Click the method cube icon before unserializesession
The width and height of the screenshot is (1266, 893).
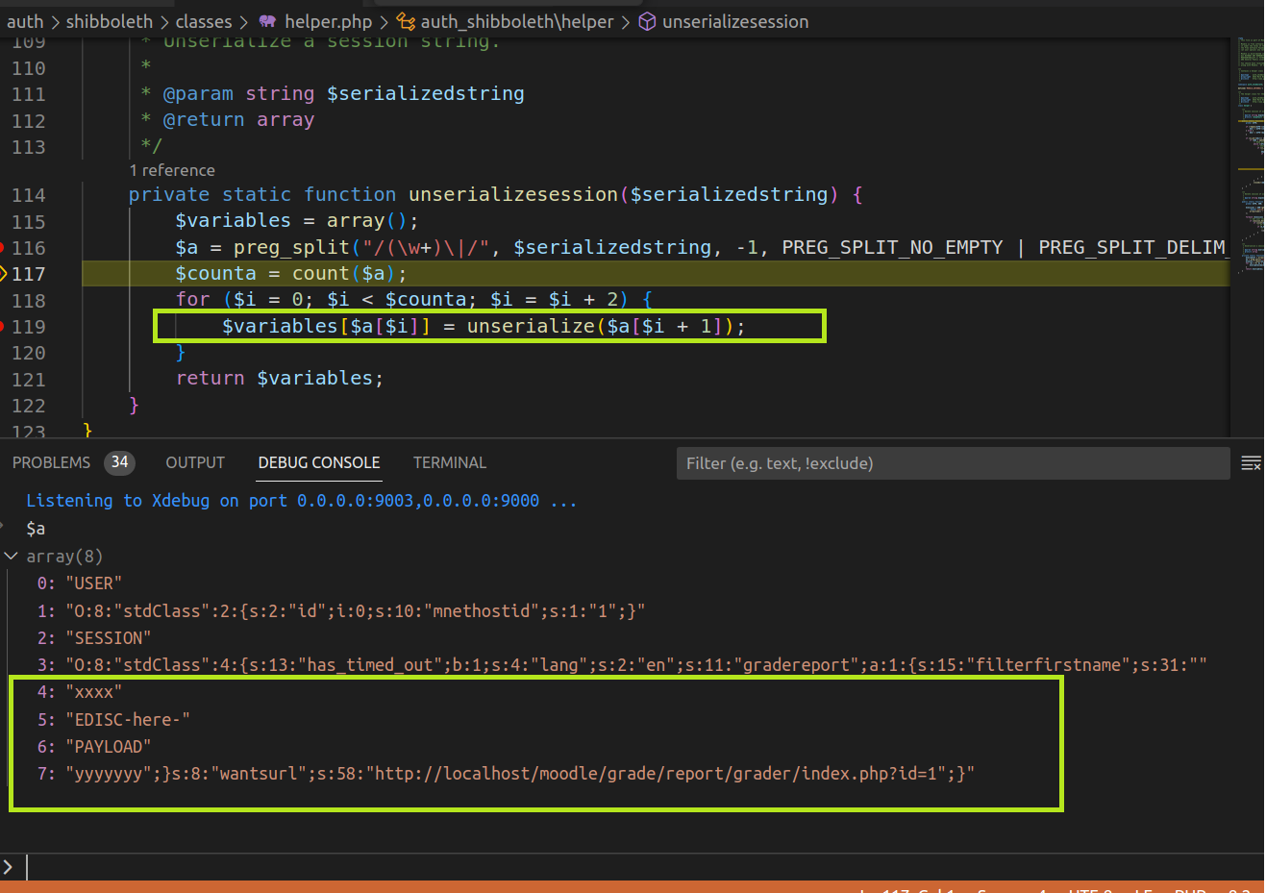(x=648, y=21)
